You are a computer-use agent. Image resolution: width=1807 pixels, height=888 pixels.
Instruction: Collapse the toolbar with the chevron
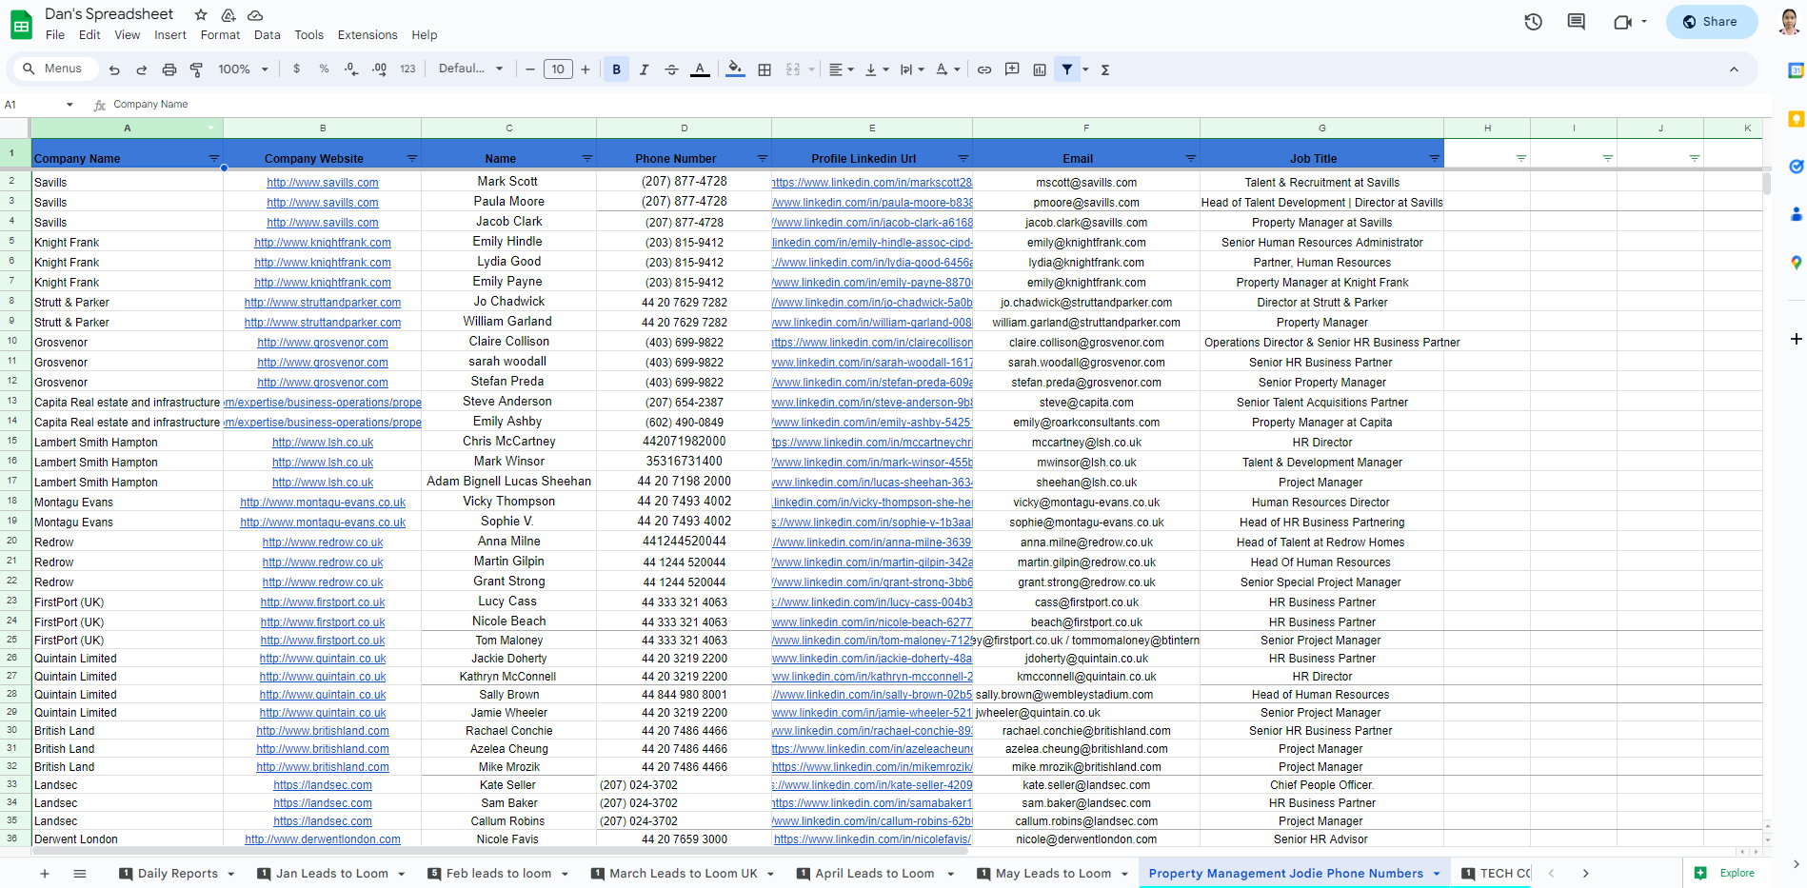1734,69
